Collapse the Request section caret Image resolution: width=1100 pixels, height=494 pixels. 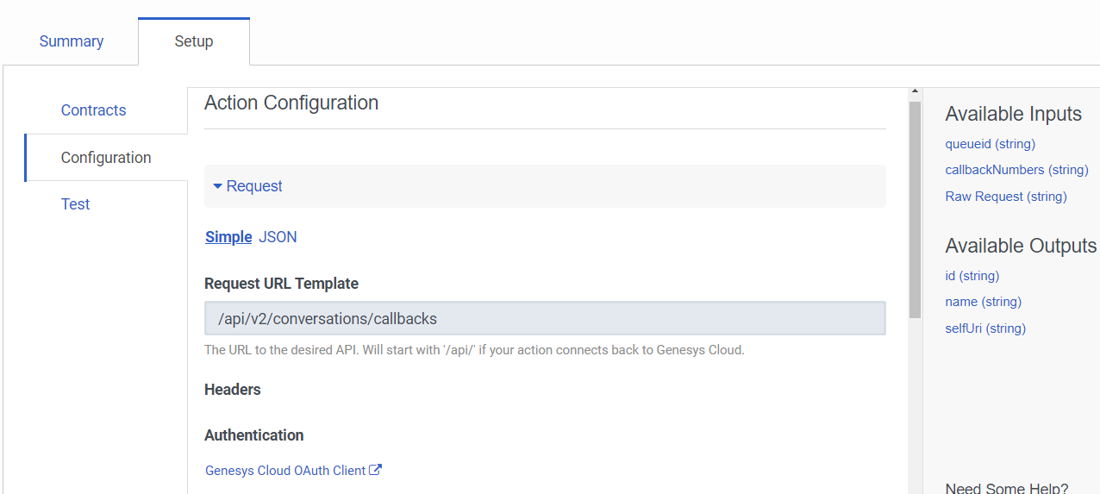point(218,186)
